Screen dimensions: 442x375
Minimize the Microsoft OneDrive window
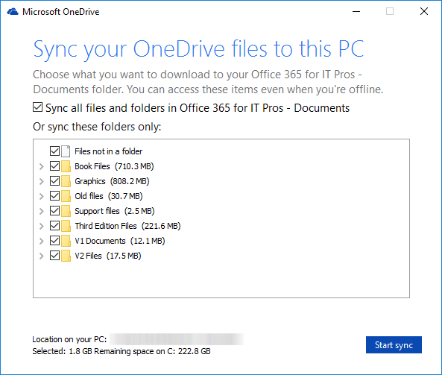coord(356,12)
